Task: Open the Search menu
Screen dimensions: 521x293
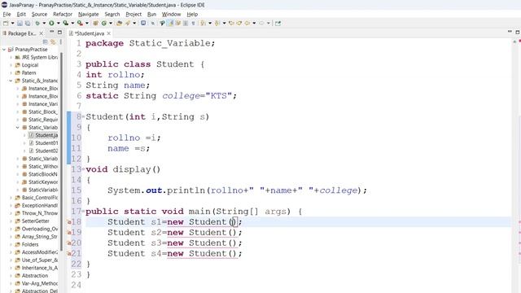Action: click(112, 15)
